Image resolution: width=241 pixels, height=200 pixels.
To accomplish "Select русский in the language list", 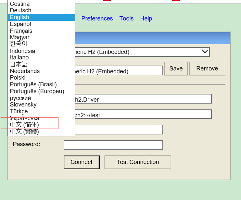I will pyautogui.click(x=20, y=98).
